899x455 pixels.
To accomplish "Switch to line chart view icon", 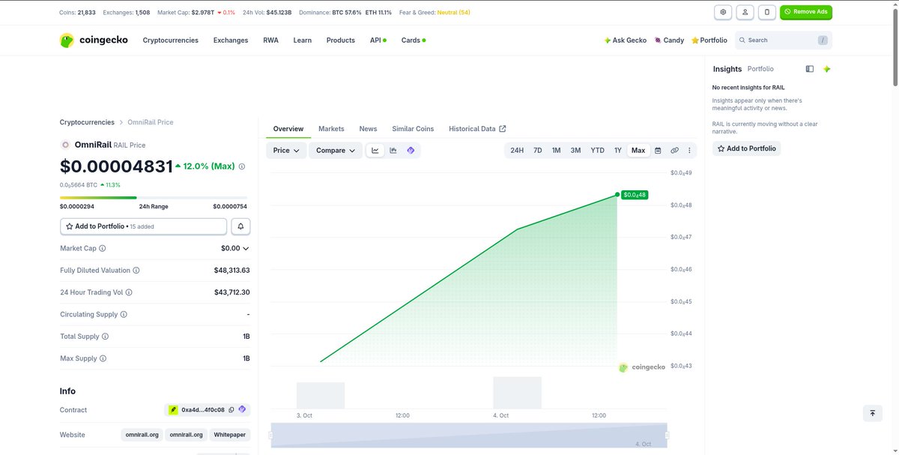I will (x=375, y=151).
